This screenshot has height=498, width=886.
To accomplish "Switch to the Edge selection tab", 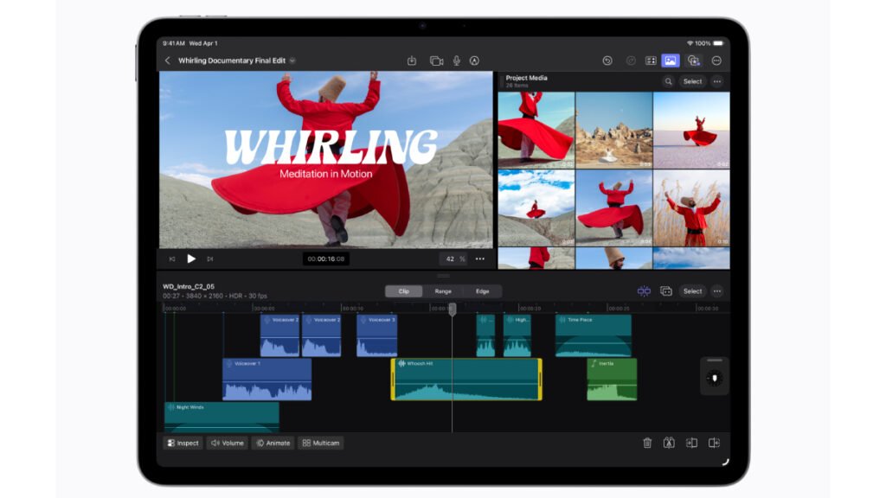I will coord(482,291).
